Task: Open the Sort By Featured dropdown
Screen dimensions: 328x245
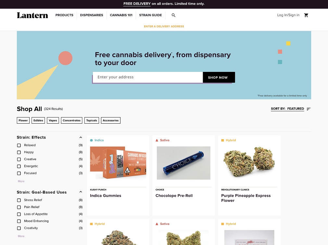Action: pyautogui.click(x=287, y=109)
